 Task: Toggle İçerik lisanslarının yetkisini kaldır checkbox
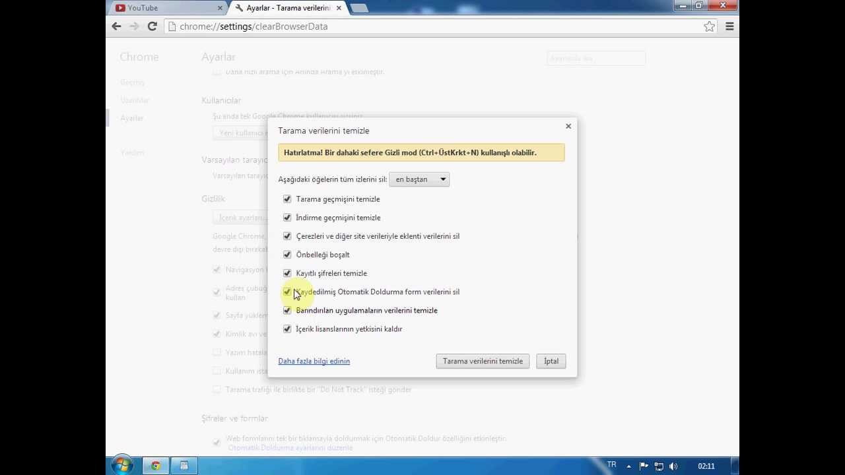point(287,329)
